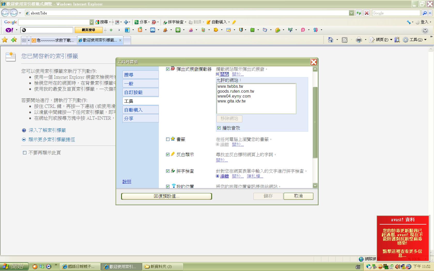Click 回復預設值... button
This screenshot has height=271, width=434.
coord(166,196)
